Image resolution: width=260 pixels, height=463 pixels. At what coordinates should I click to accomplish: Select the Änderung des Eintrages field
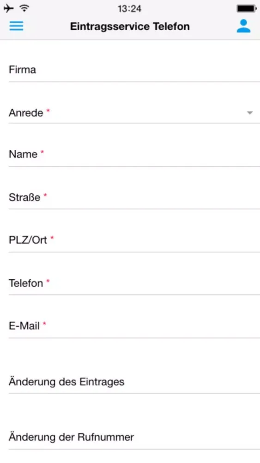(x=134, y=382)
